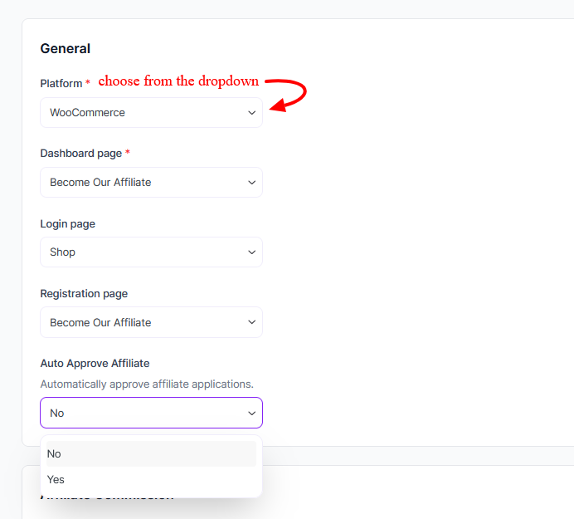574x519 pixels.
Task: Click the Platform field label
Action: click(x=61, y=83)
